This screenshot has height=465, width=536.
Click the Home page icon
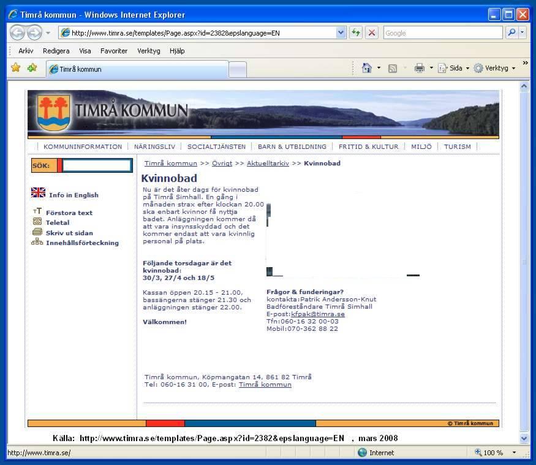[x=366, y=68]
